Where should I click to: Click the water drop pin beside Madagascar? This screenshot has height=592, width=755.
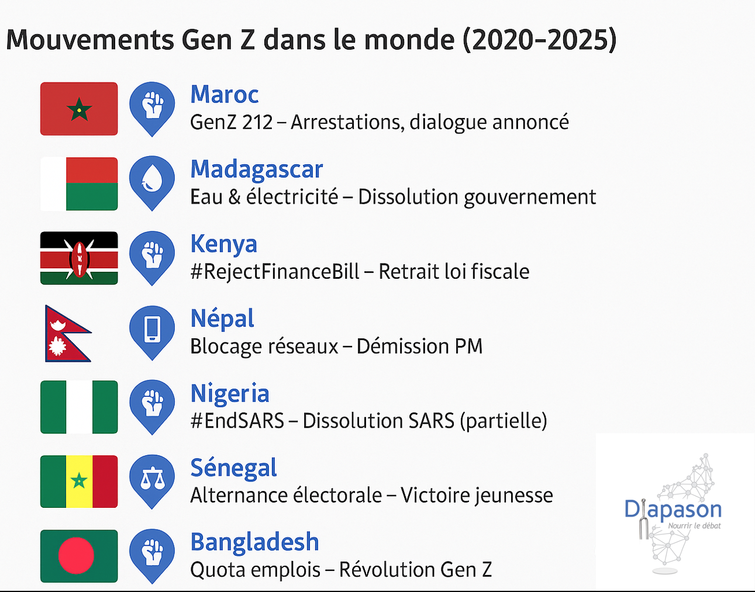point(152,180)
